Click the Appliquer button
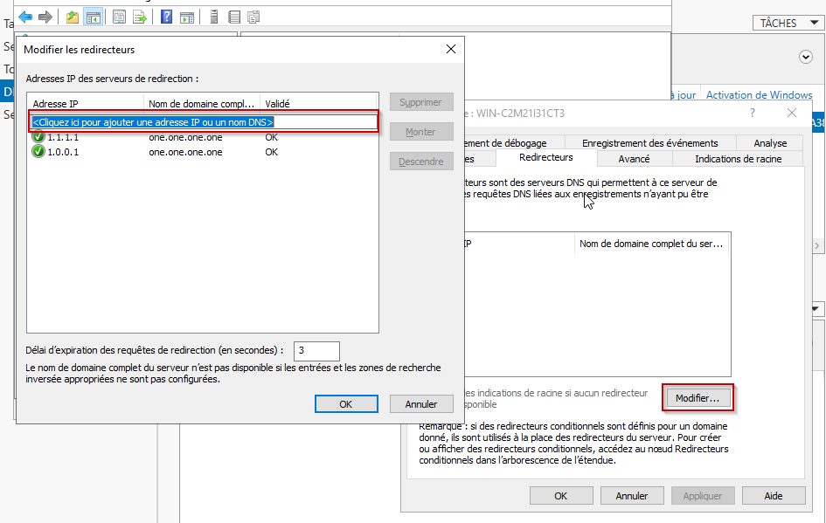Image resolution: width=826 pixels, height=523 pixels. click(x=702, y=496)
